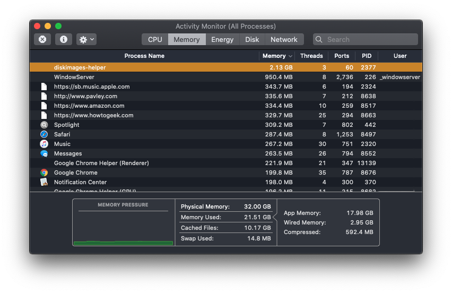Select the diskimages-helper process row

click(x=159, y=67)
